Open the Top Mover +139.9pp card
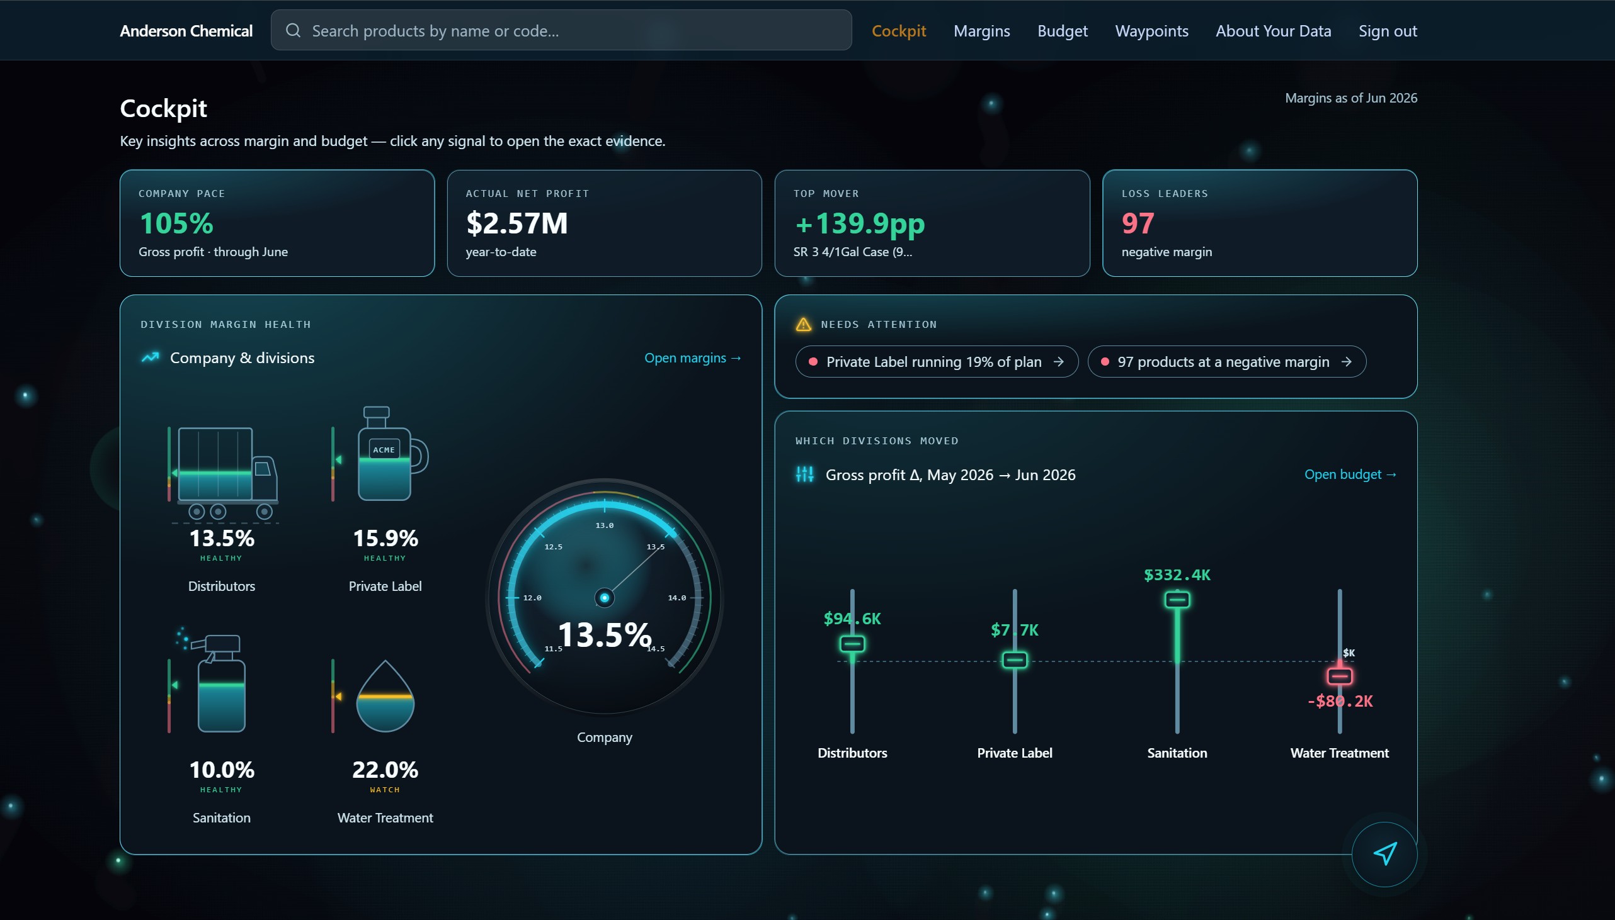The image size is (1615, 920). pos(932,223)
